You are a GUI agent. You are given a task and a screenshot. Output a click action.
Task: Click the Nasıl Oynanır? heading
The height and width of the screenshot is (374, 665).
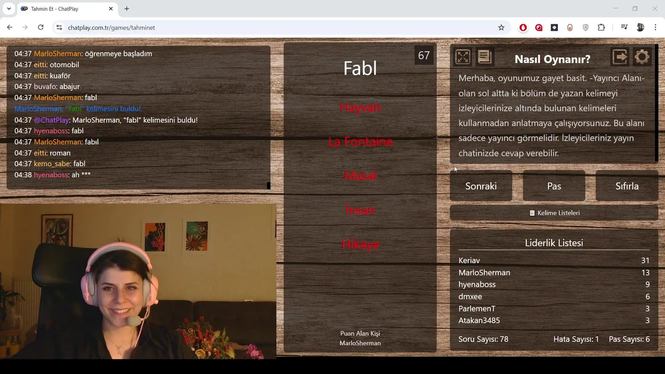[x=552, y=59]
